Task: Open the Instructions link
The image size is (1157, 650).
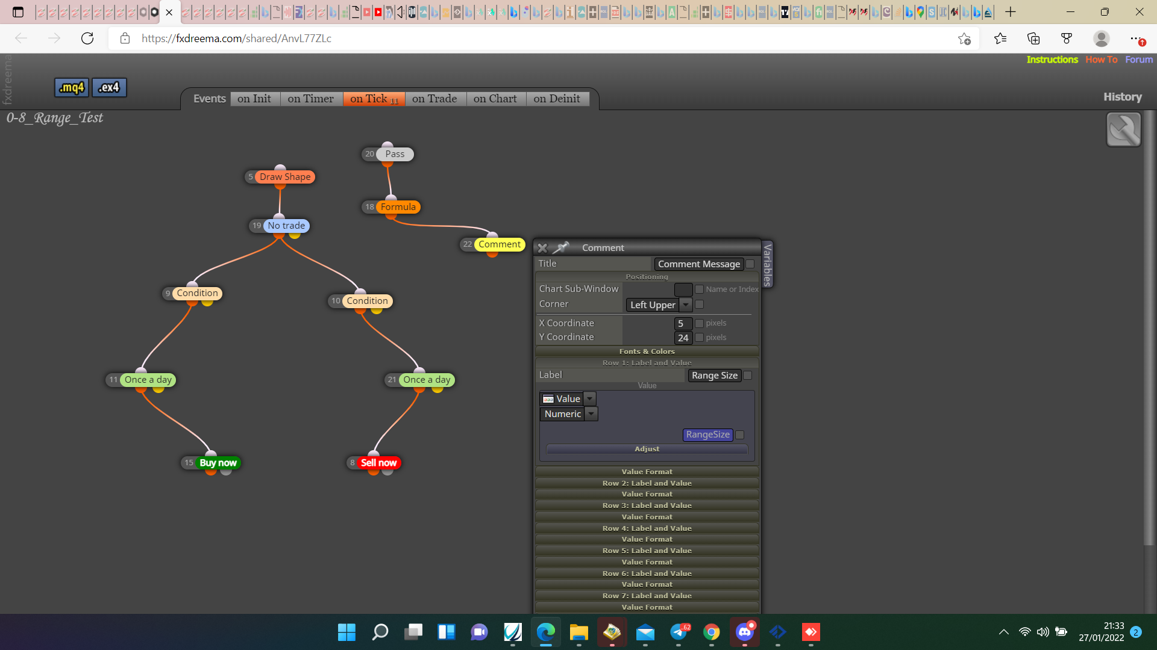Action: coord(1052,60)
